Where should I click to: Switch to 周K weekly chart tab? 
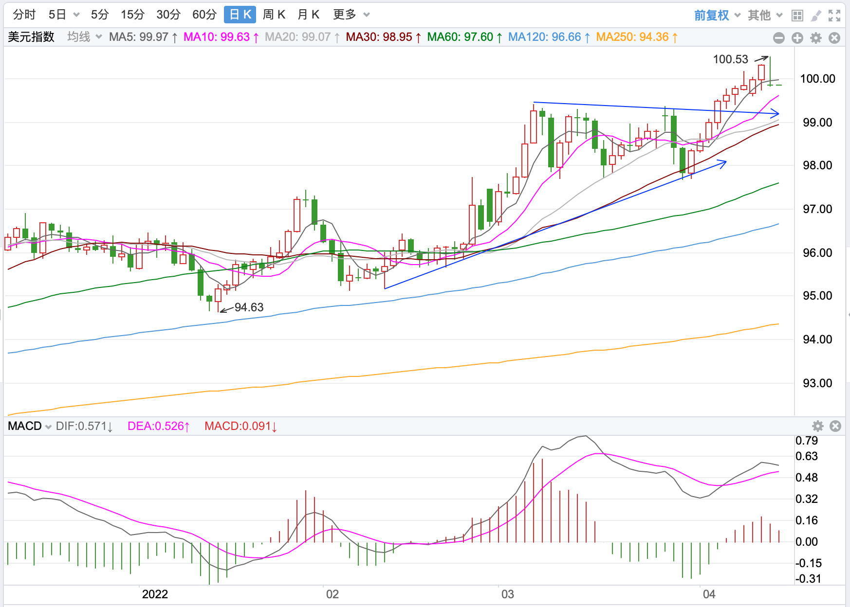pos(274,15)
